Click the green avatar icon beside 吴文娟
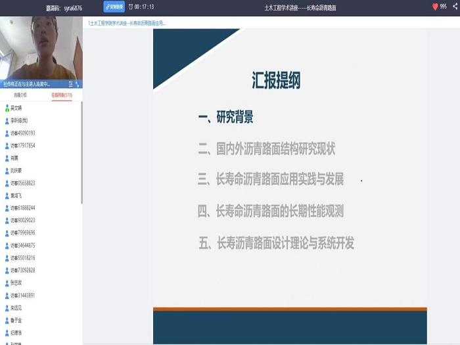The image size is (460, 345). tap(7, 108)
